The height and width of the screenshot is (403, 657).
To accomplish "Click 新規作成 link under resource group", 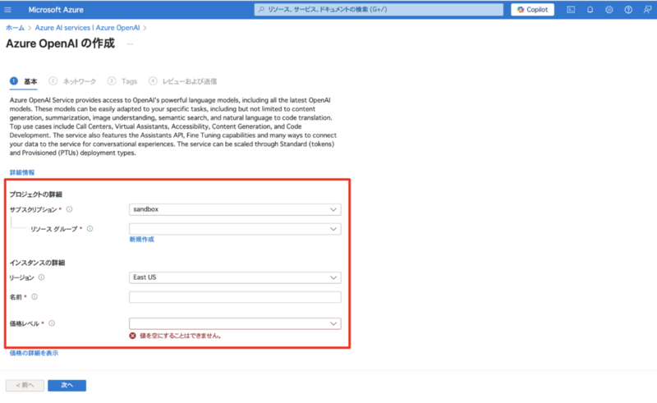I will click(x=141, y=239).
